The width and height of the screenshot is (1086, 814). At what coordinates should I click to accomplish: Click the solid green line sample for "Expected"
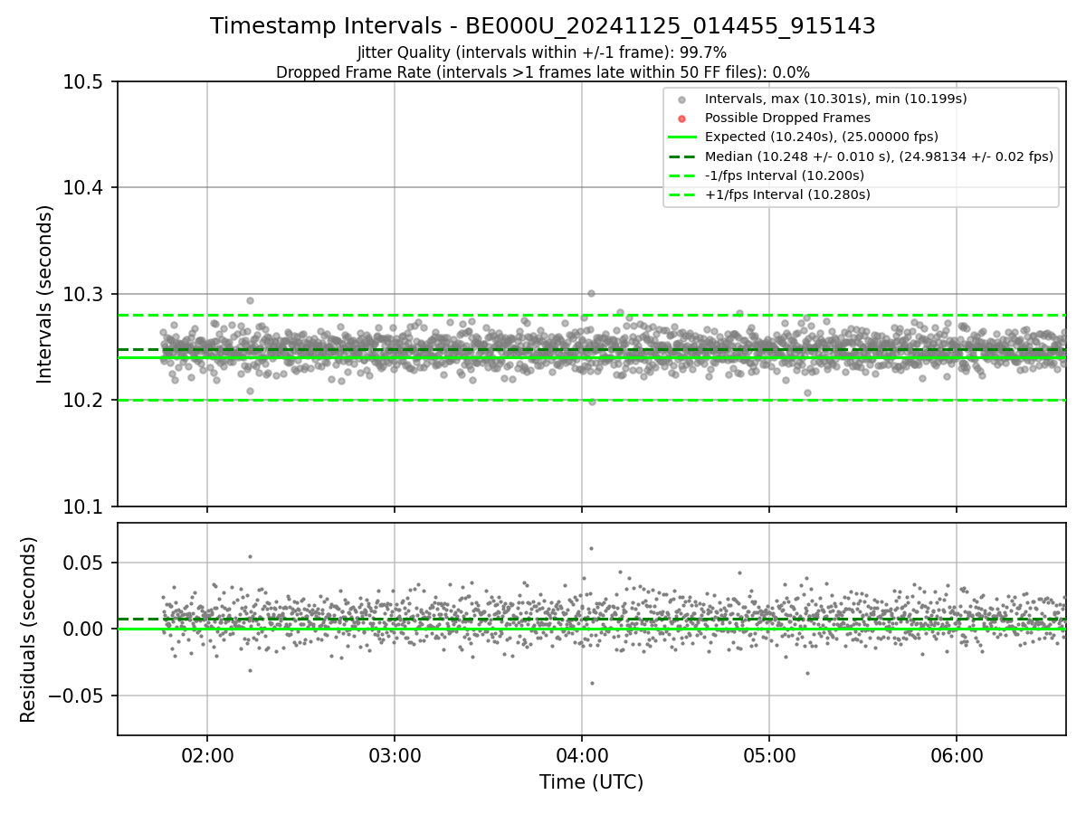682,137
